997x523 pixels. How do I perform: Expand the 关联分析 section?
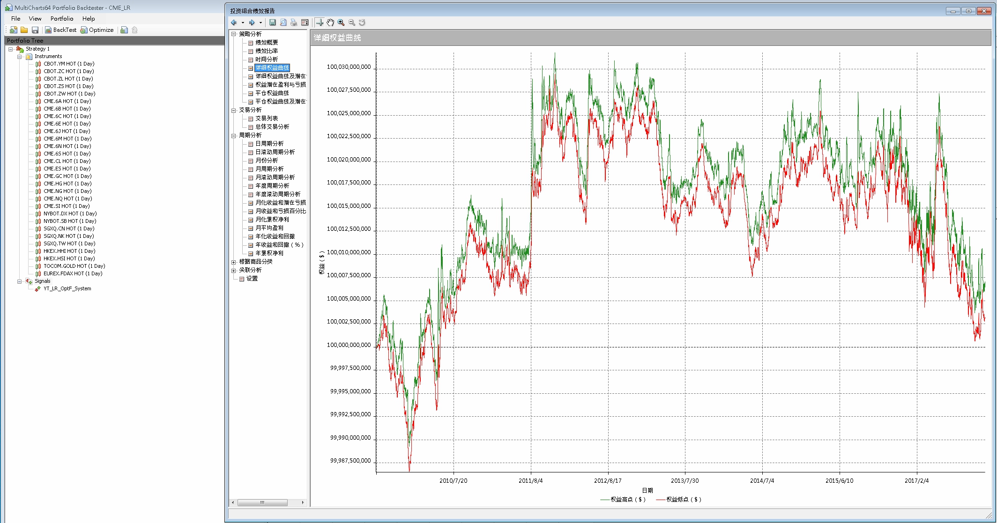234,271
